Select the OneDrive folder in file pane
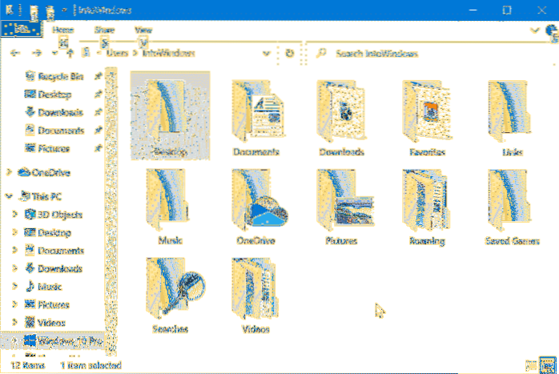The height and width of the screenshot is (374, 559). pyautogui.click(x=255, y=203)
